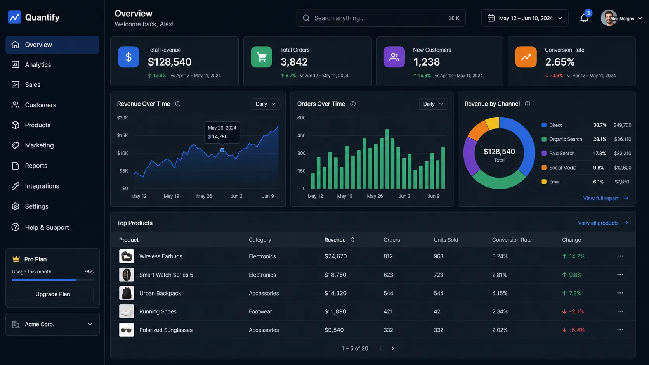
Task: Click the calendar icon in date range
Action: 491,18
